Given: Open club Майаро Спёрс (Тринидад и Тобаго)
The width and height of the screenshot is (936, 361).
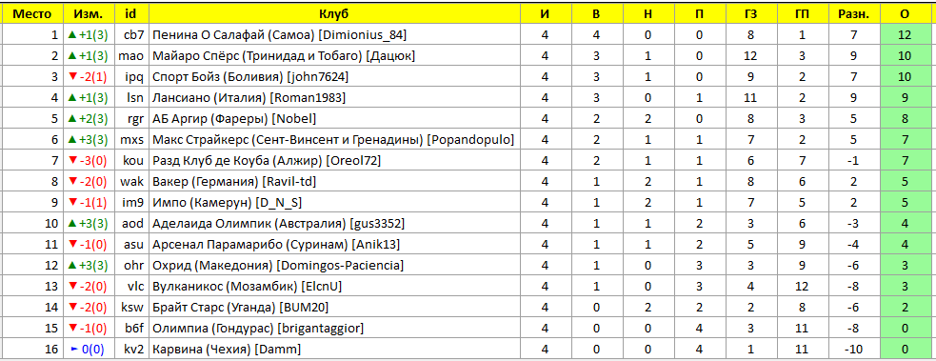Looking at the screenshot, I should click(x=284, y=56).
